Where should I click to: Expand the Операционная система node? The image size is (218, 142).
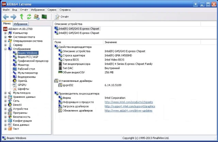point(5,41)
